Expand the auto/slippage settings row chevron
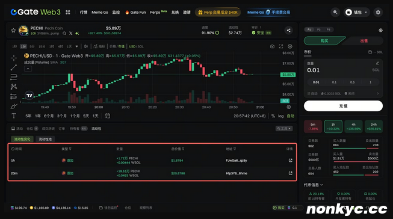This screenshot has height=219, width=393. click(x=378, y=93)
